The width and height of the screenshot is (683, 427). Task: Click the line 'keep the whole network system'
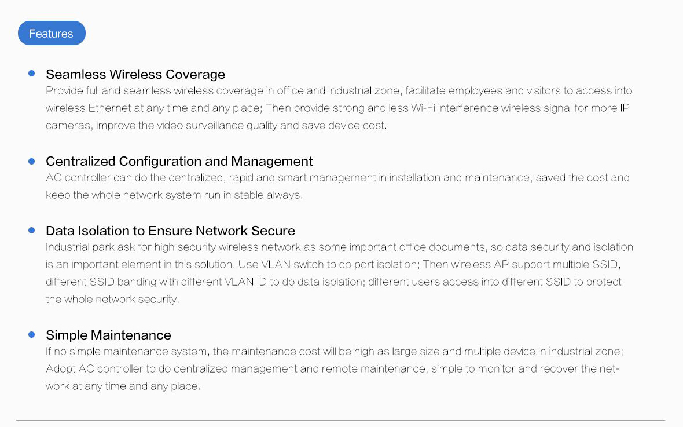(x=174, y=195)
